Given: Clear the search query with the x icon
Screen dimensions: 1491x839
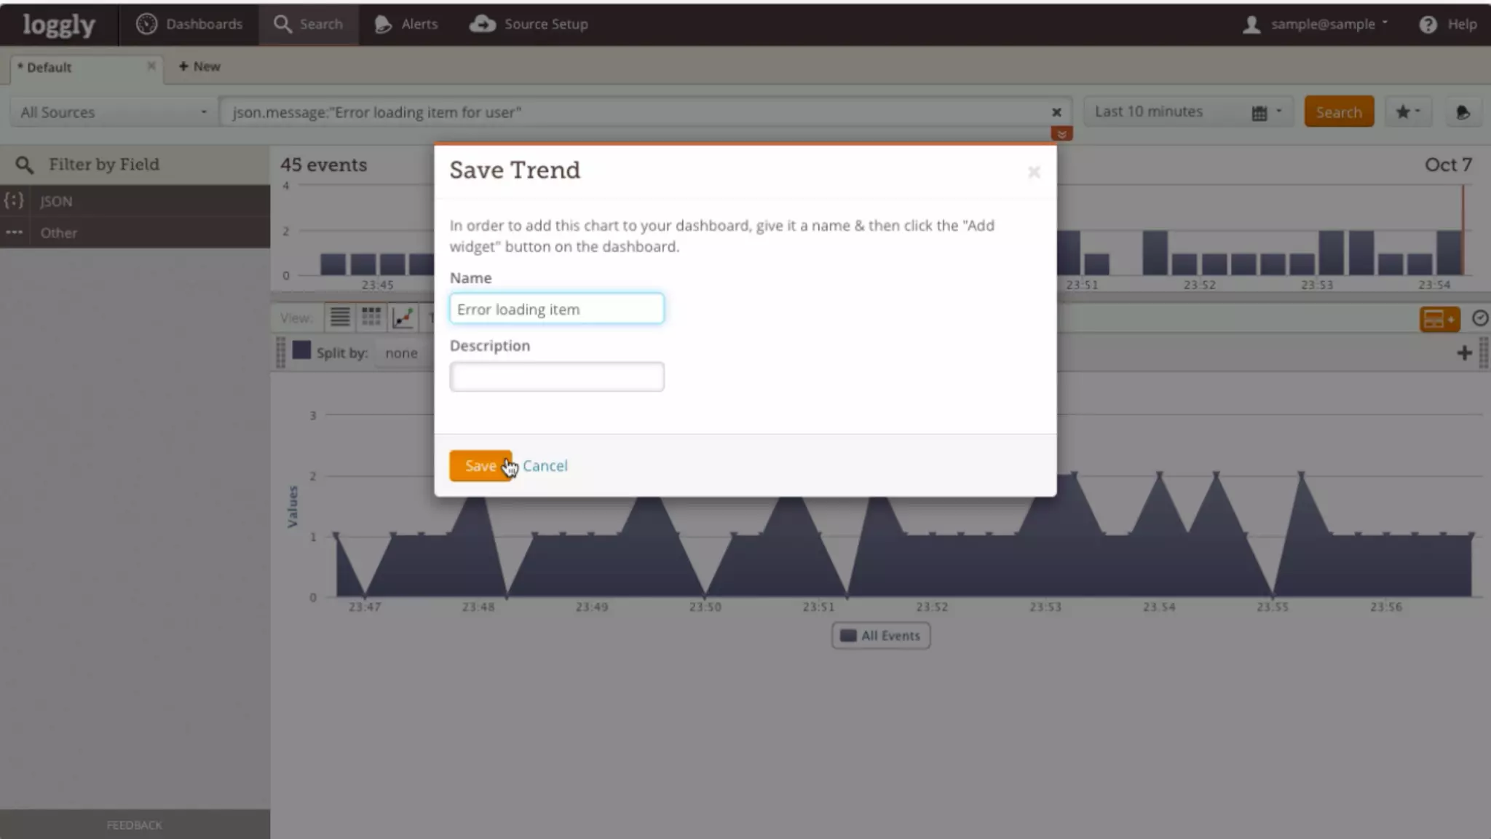Looking at the screenshot, I should 1056,112.
